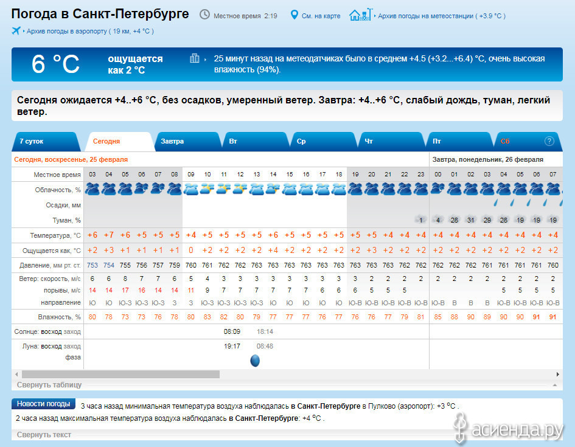The height and width of the screenshot is (447, 575).
Task: Switch to the Завтра tab
Action: point(187,142)
